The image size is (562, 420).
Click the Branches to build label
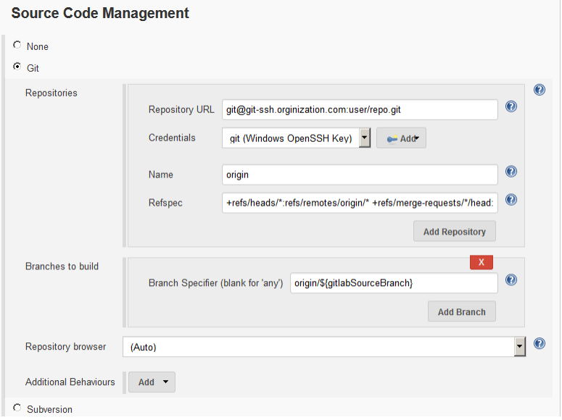(x=62, y=266)
